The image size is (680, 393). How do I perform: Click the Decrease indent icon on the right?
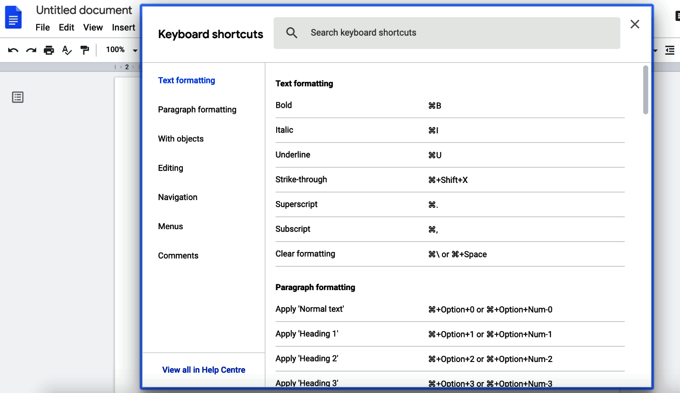(x=670, y=50)
